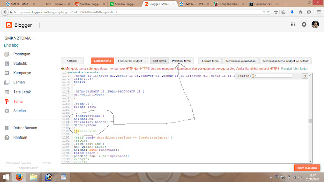This screenshot has height=182, width=324.
Task: Switch to the tuto ciaowi tab
Action: (x=55, y=4)
